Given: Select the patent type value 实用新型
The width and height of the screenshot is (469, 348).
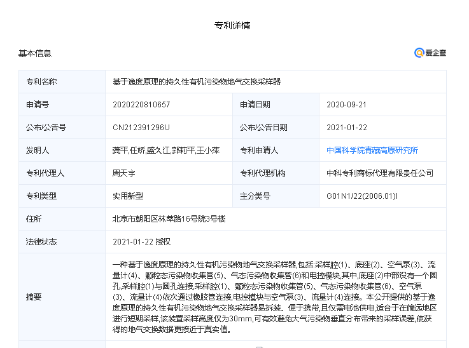Looking at the screenshot, I should point(128,196).
